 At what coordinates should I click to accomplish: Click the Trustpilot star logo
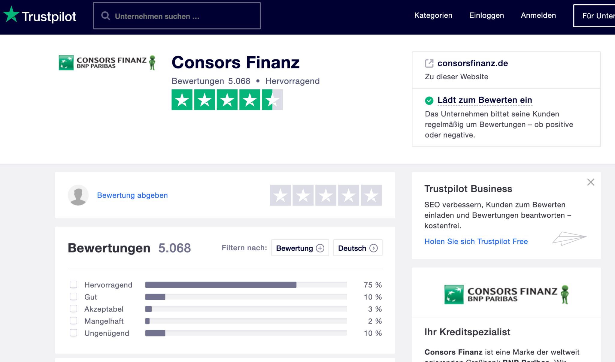(x=12, y=15)
